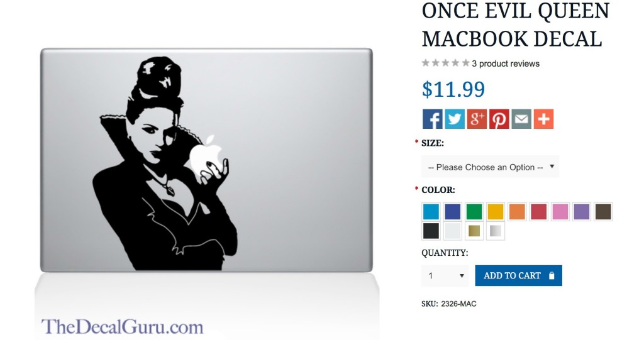The width and height of the screenshot is (644, 340).
Task: Pick the purple color swatch
Action: pyautogui.click(x=582, y=212)
